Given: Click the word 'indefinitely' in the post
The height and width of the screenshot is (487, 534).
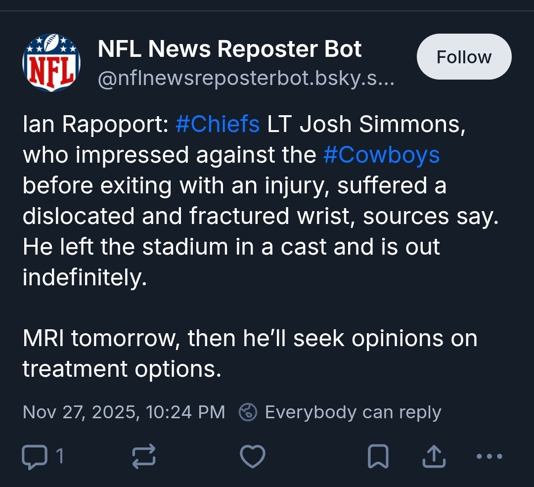Looking at the screenshot, I should (85, 277).
